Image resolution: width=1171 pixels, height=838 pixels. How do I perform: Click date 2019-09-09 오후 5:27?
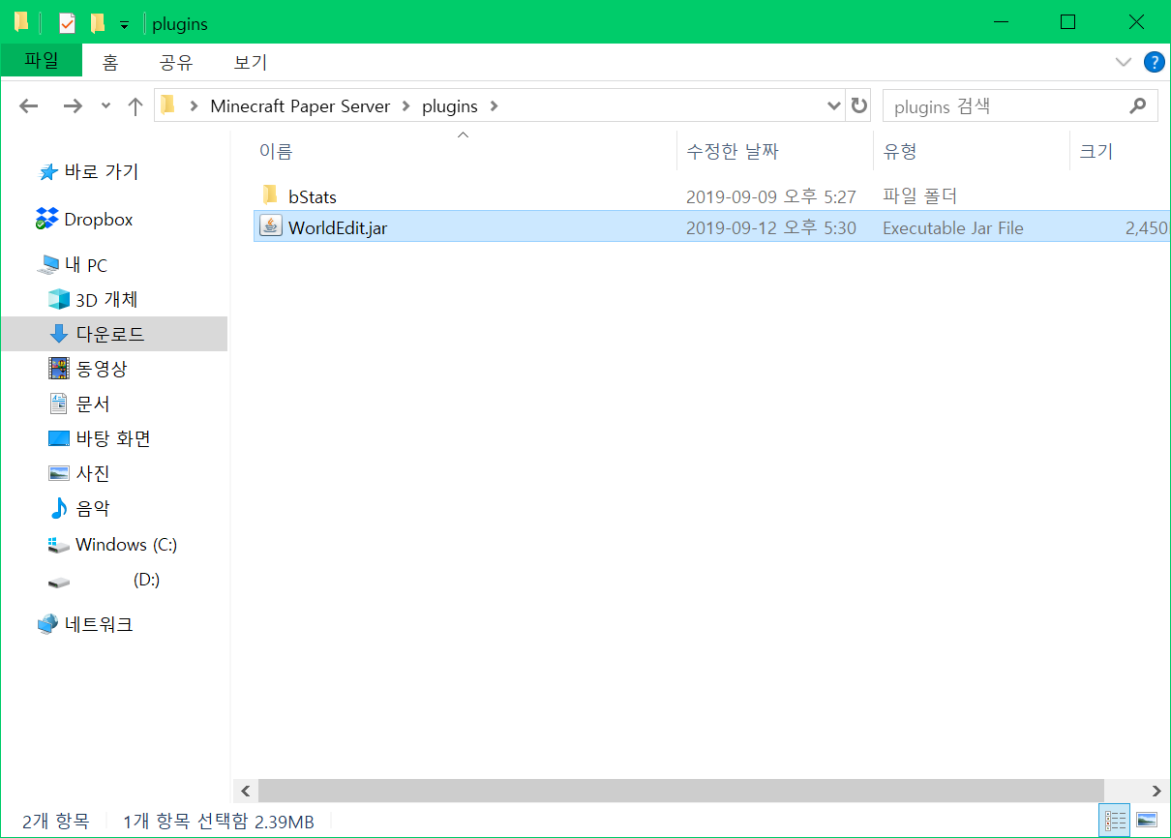point(771,196)
